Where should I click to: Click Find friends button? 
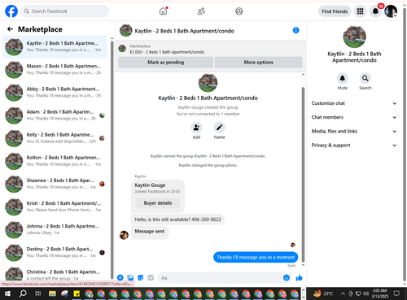click(335, 11)
